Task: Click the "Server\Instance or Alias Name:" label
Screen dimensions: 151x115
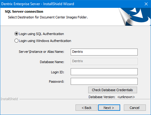Action: coord(41,52)
